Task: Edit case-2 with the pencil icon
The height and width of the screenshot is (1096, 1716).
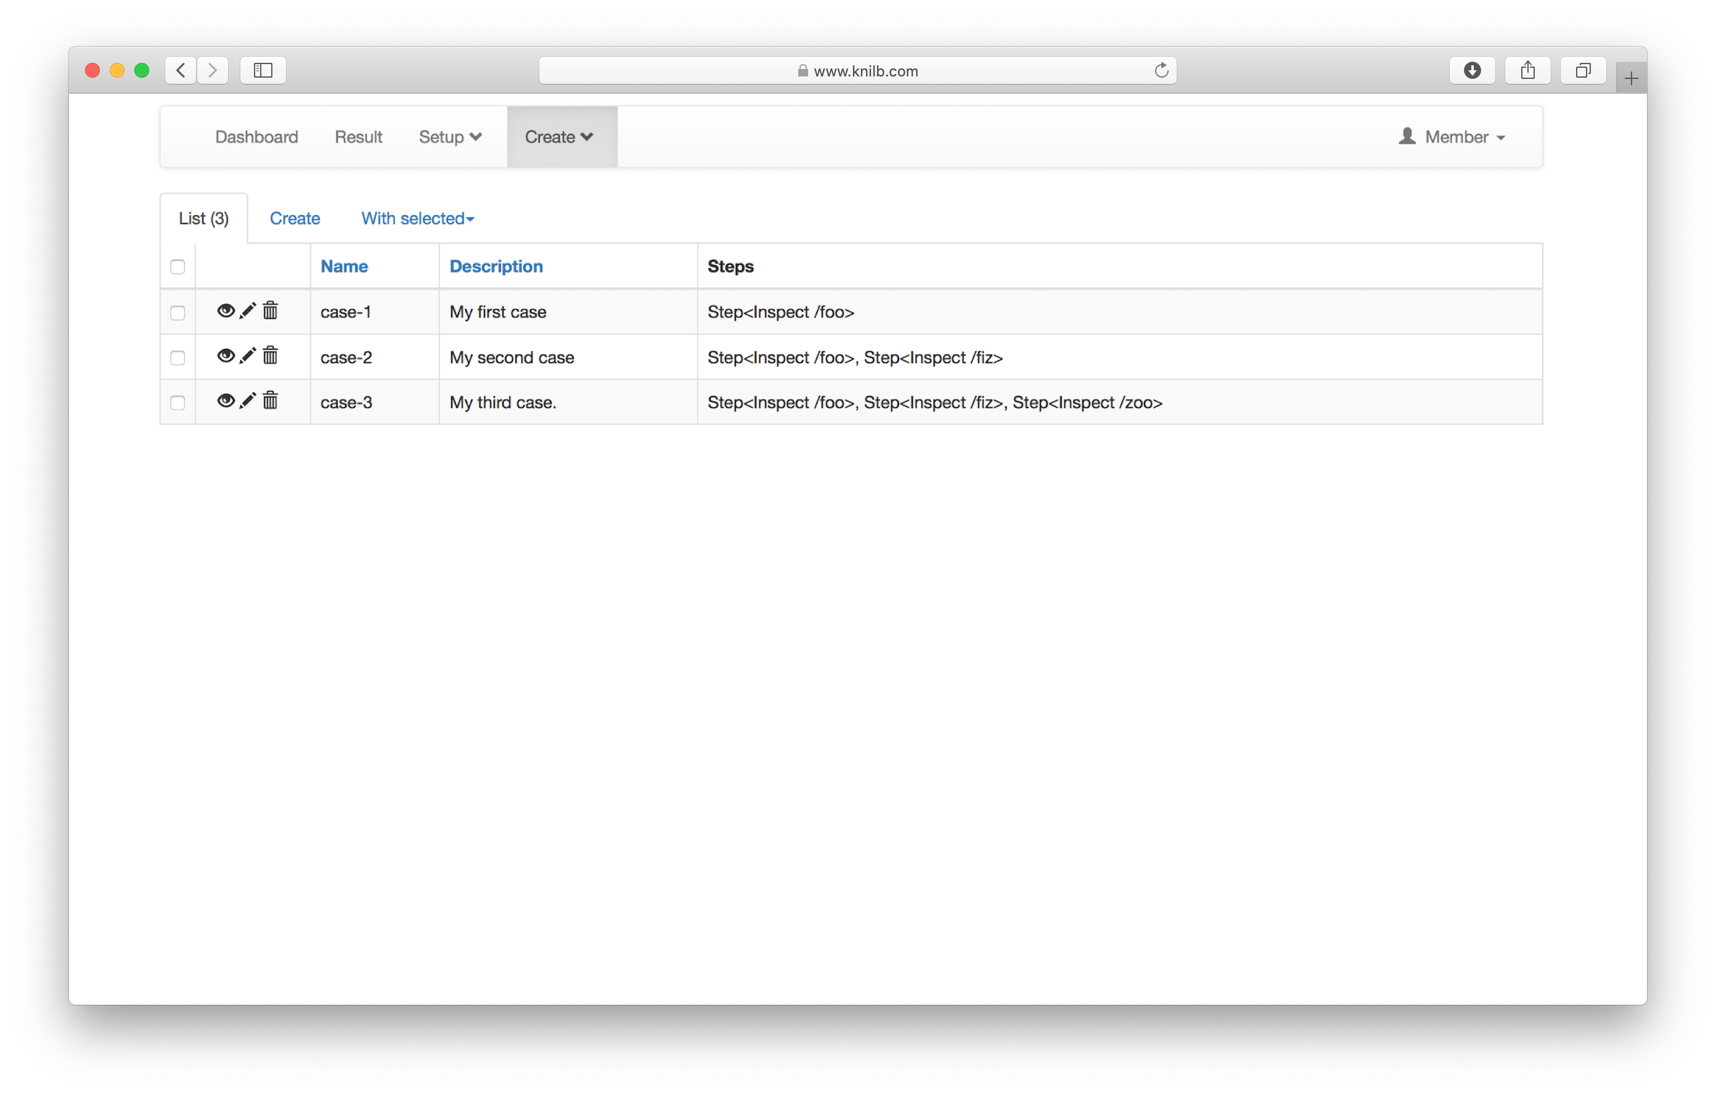Action: (247, 356)
